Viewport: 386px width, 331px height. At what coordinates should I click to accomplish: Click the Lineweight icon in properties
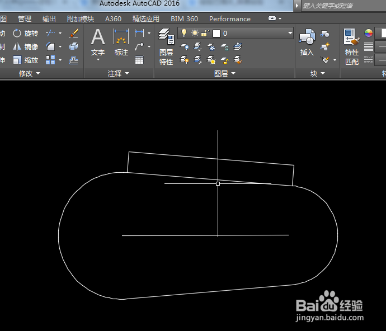click(369, 46)
